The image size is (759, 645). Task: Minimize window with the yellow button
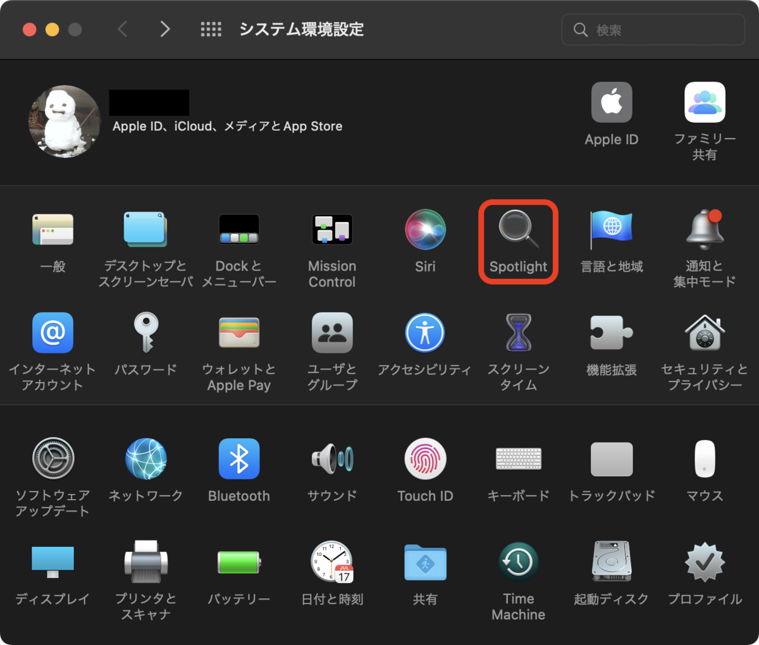click(52, 30)
